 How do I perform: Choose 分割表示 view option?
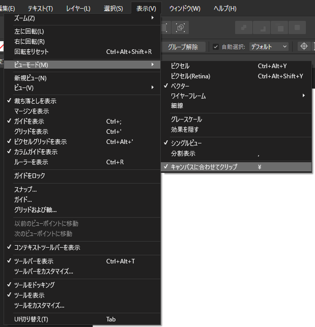coord(183,153)
